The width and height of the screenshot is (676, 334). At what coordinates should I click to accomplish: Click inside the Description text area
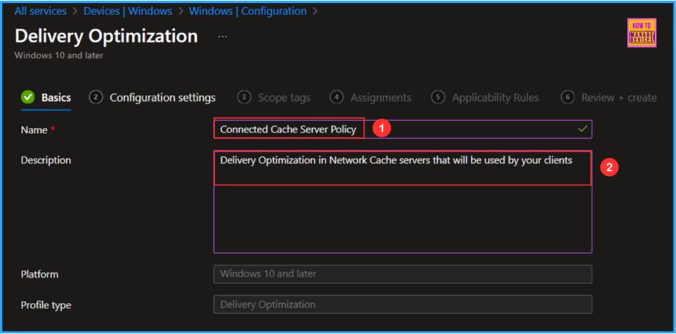tap(403, 202)
